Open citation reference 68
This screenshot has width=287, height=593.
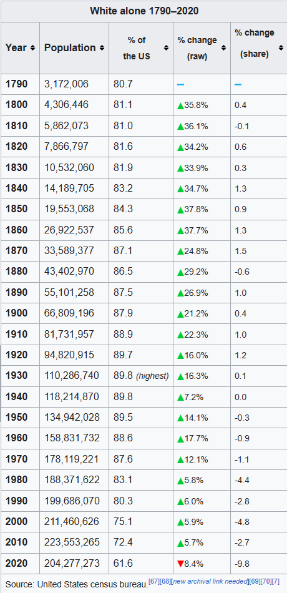point(165,581)
